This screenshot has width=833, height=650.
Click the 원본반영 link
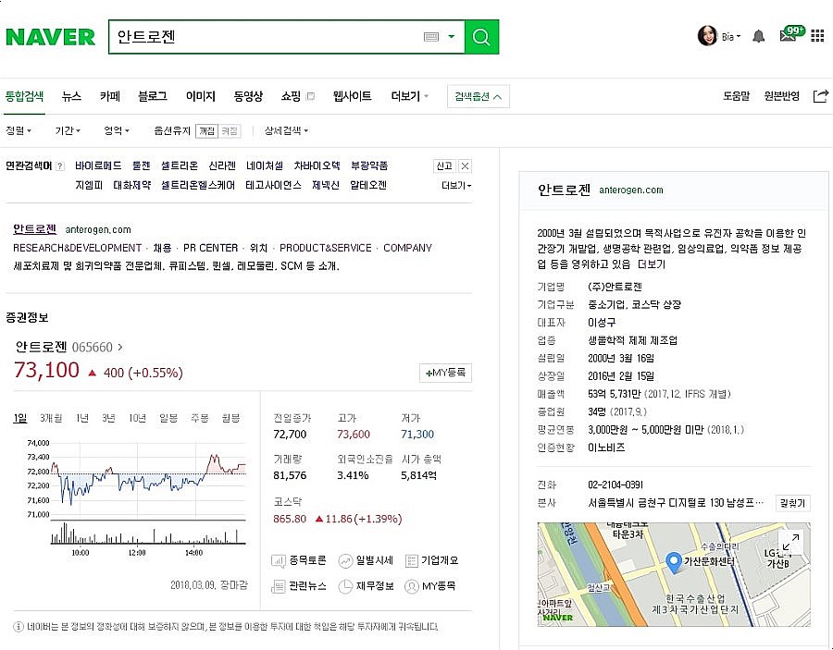tap(781, 96)
